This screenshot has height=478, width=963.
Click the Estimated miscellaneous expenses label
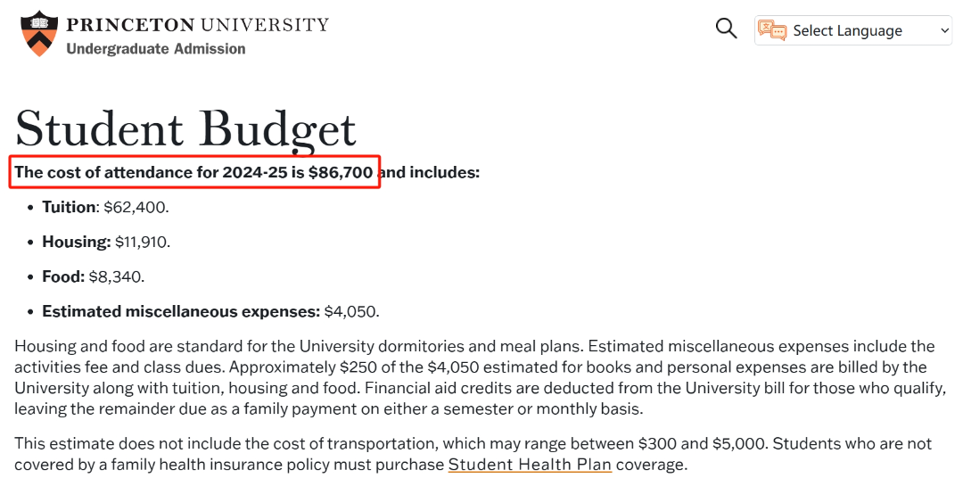tap(181, 311)
